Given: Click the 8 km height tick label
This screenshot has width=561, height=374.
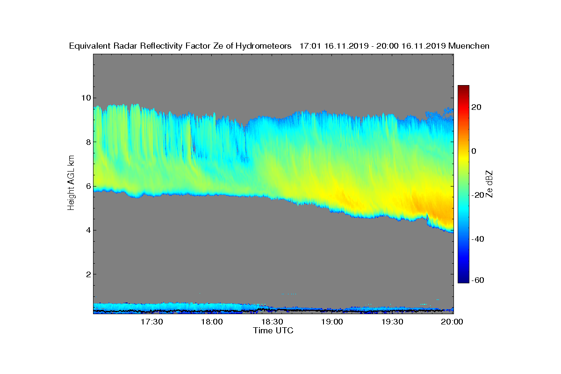Looking at the screenshot, I should tap(88, 142).
